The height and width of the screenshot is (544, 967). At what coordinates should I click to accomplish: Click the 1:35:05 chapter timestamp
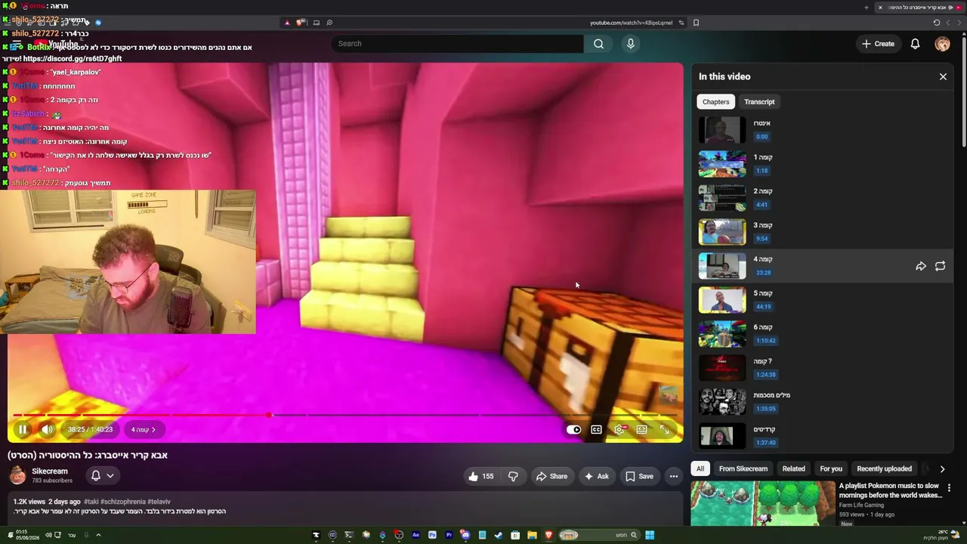[x=765, y=409]
